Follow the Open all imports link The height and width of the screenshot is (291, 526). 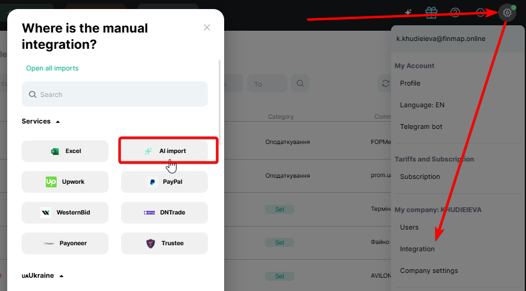(52, 69)
